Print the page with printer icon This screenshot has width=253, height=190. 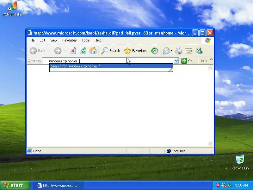(x=179, y=51)
